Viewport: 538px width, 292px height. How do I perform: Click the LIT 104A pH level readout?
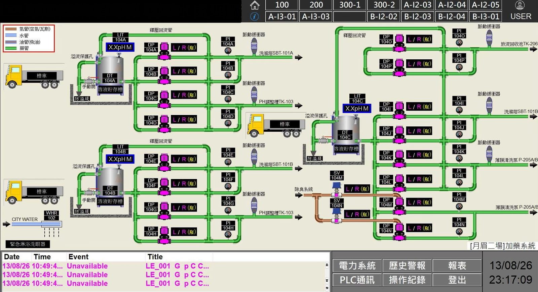click(120, 47)
